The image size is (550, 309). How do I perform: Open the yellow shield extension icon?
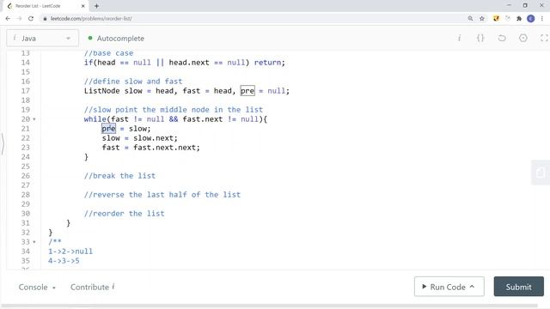tap(496, 19)
